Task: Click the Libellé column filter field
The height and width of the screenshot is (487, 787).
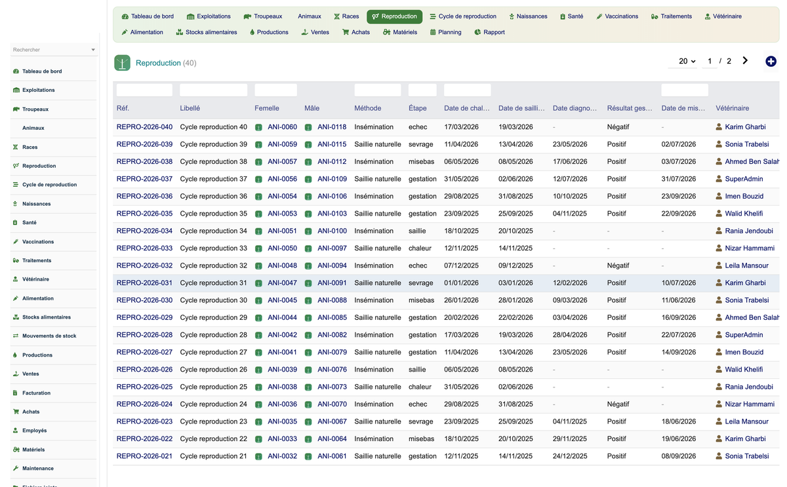Action: [x=213, y=90]
